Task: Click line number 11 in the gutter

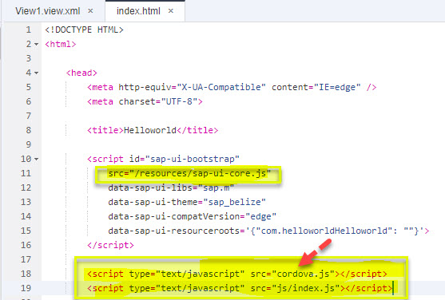Action: pos(26,173)
